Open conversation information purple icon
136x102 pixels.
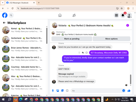click(x=128, y=25)
